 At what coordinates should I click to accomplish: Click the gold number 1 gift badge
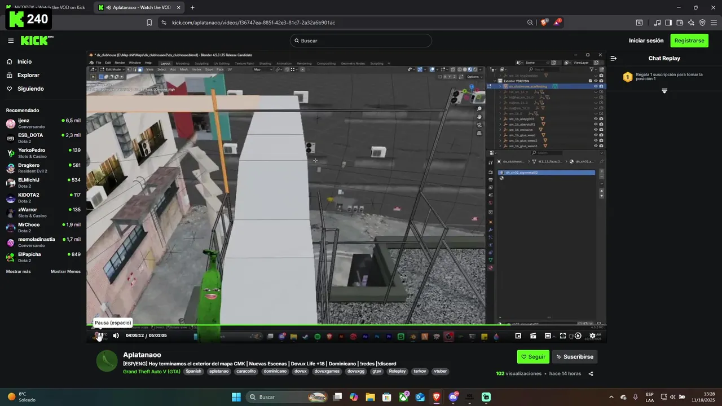point(628,77)
